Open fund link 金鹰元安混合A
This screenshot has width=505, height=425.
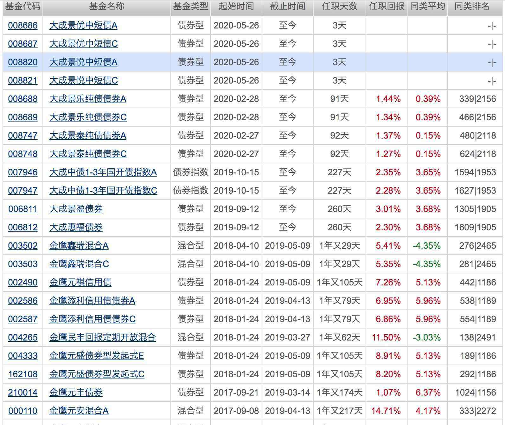(79, 411)
